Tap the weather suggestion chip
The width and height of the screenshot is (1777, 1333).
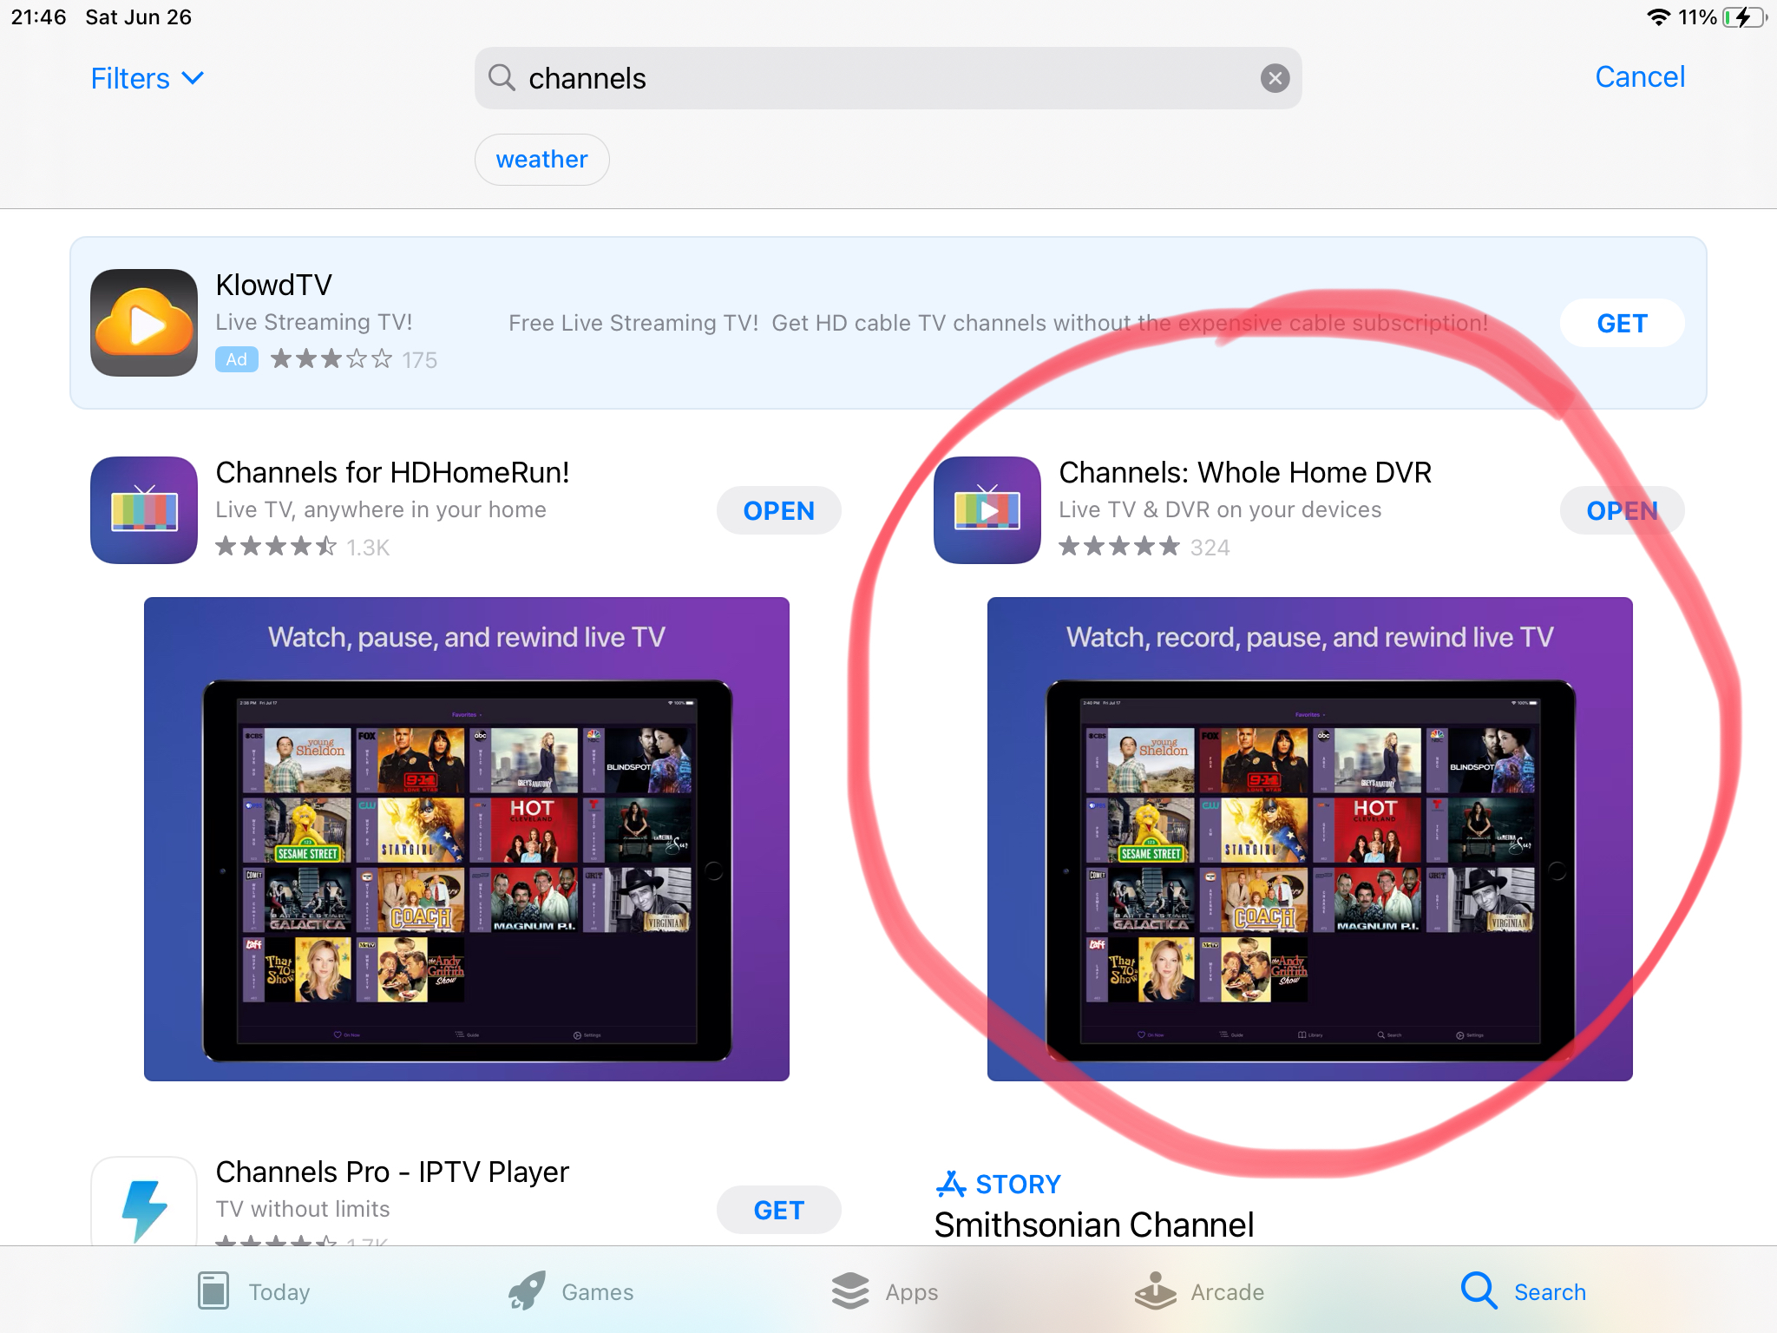click(541, 160)
